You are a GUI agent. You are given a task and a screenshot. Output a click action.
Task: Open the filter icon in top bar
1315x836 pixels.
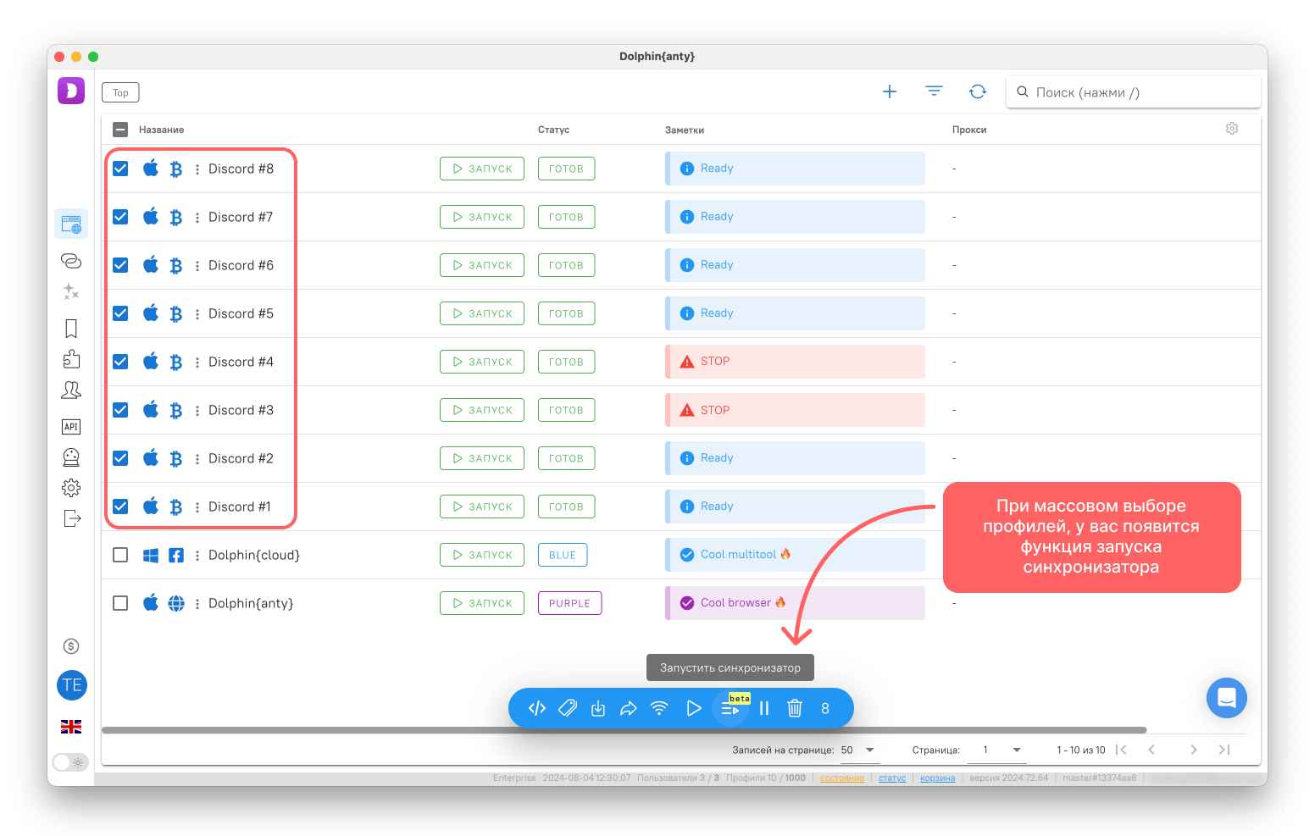(x=934, y=91)
